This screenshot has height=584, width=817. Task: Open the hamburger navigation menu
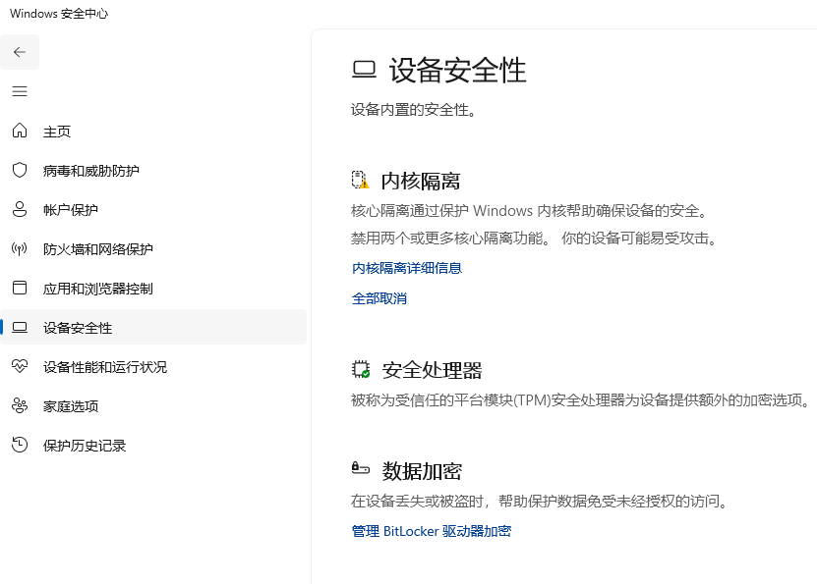click(x=20, y=91)
